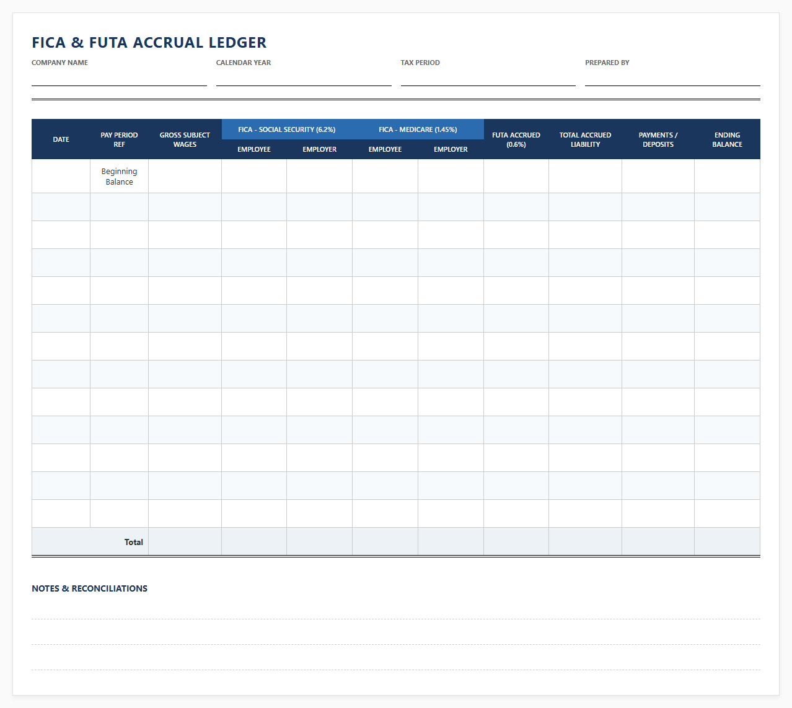This screenshot has height=708, width=792.
Task: Click the GROSS SUBJECT WAGES column header
Action: point(185,139)
